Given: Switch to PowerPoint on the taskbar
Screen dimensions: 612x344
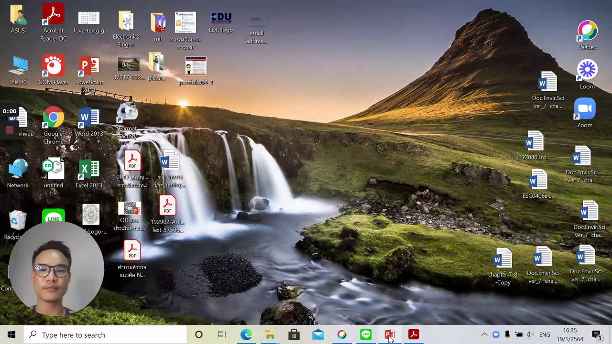Looking at the screenshot, I should [x=389, y=335].
